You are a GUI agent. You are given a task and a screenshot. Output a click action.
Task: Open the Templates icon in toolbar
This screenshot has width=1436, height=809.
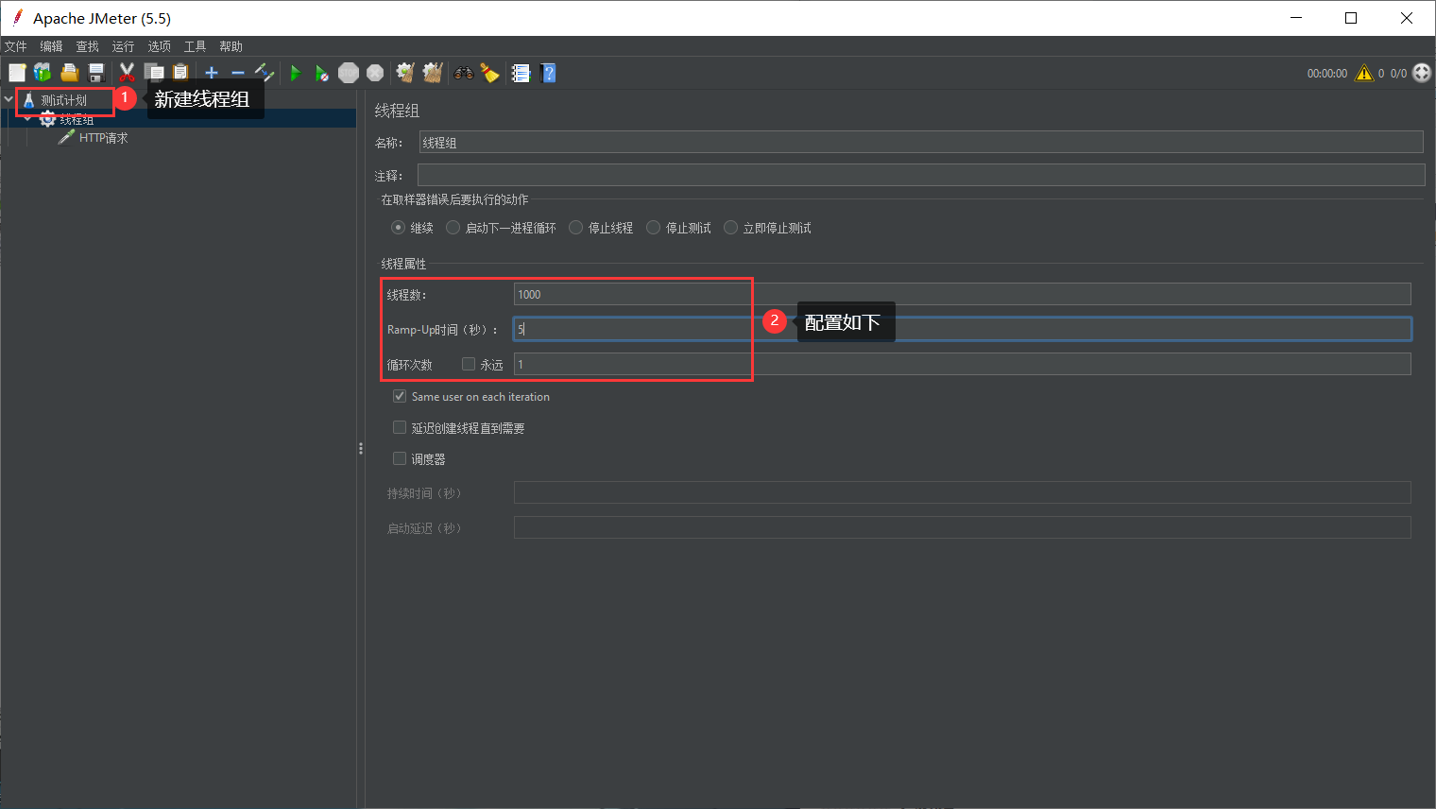[x=43, y=73]
